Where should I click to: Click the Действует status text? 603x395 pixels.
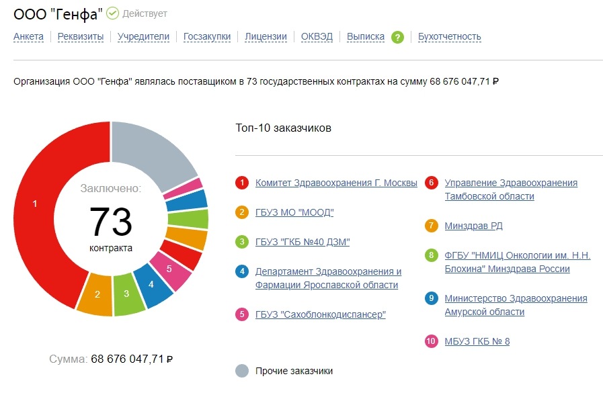pos(145,14)
